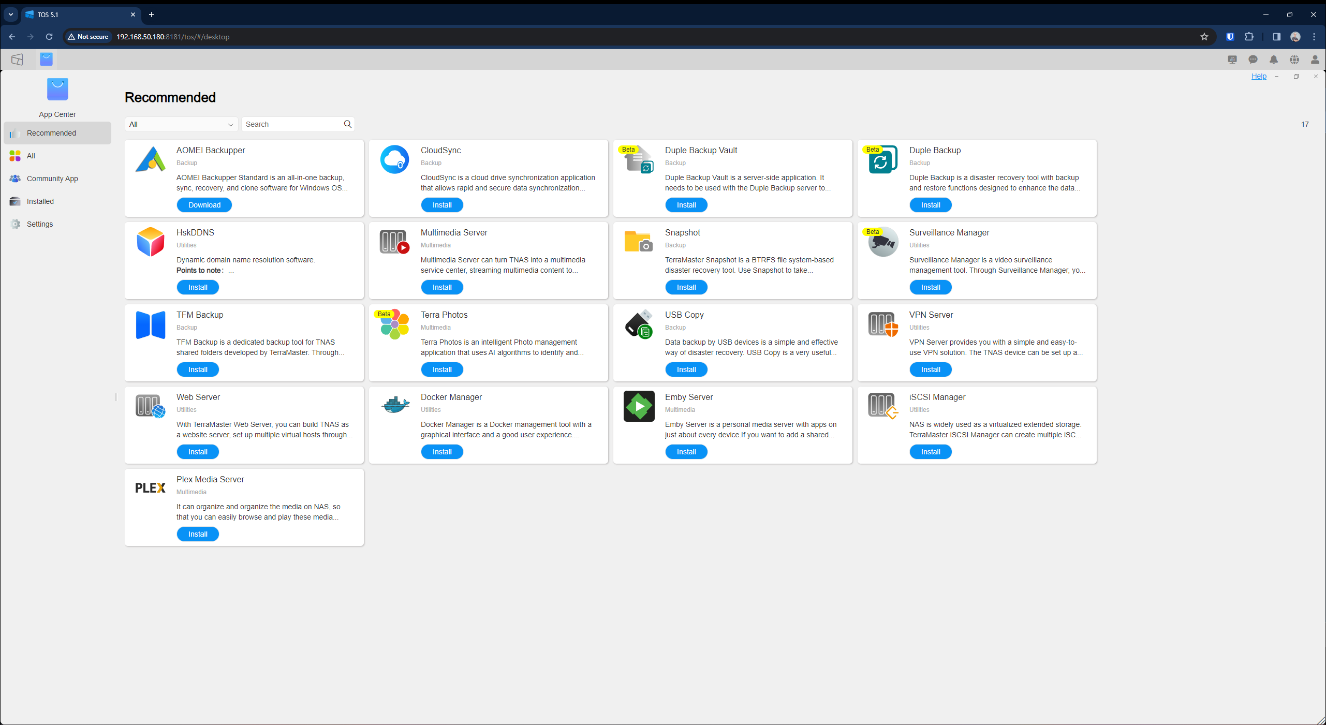Install Surveillance Manager
The image size is (1326, 725).
931,287
